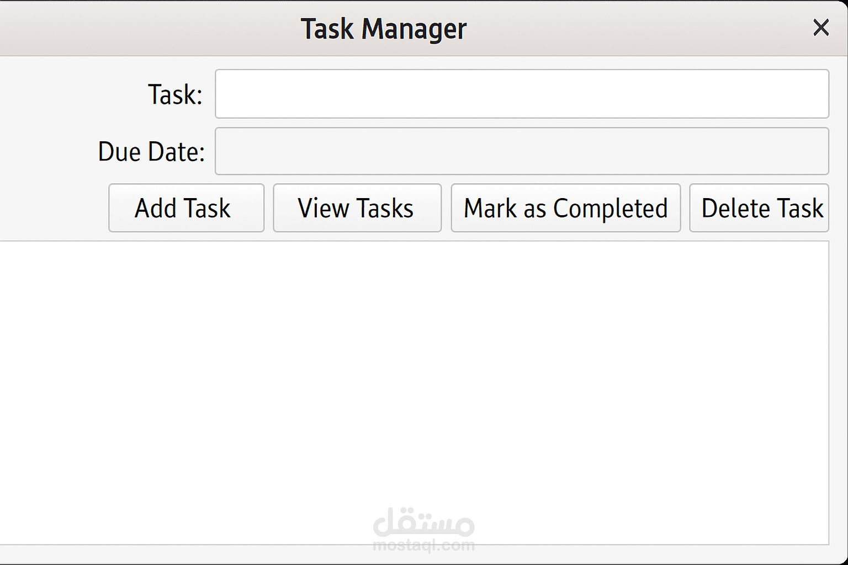The width and height of the screenshot is (848, 565).
Task: Finish selected item via Mark as Completed
Action: click(x=565, y=208)
